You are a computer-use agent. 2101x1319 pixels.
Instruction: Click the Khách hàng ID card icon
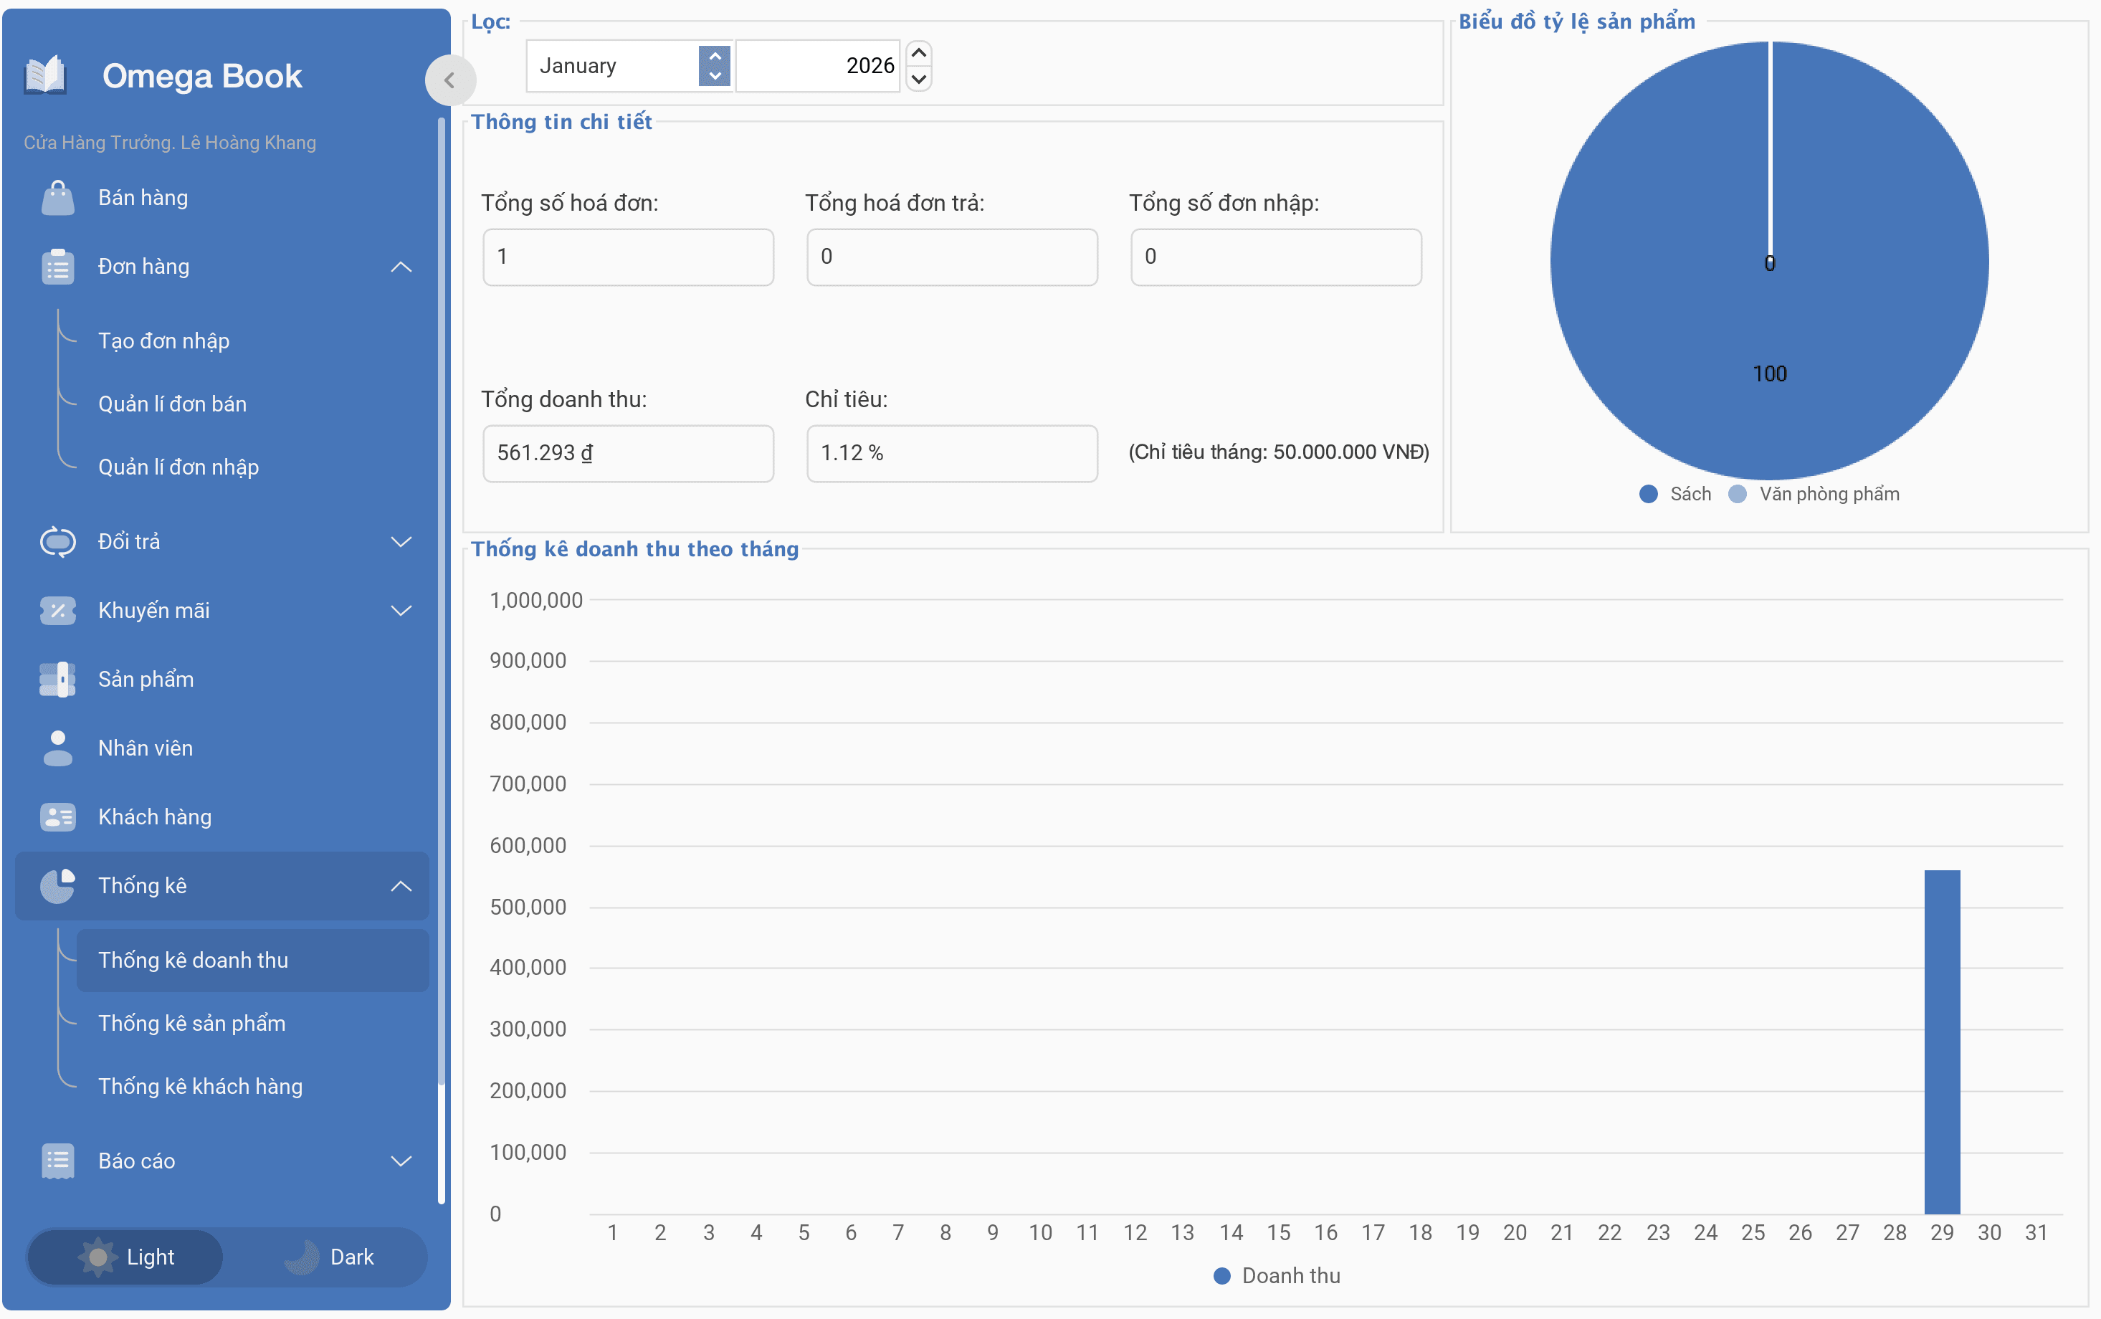(57, 817)
